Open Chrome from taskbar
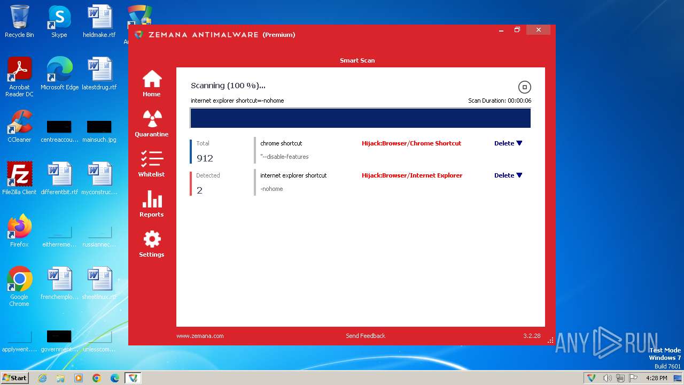The image size is (684, 385). pyautogui.click(x=97, y=378)
